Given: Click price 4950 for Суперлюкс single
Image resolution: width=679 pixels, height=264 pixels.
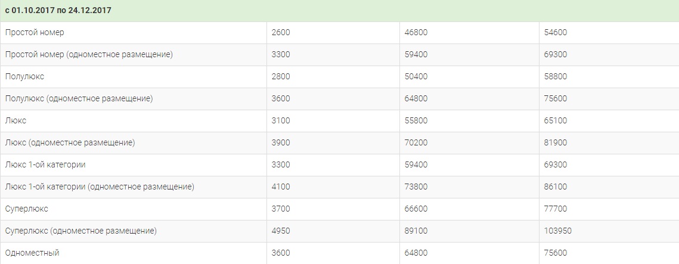Looking at the screenshot, I should tap(281, 231).
